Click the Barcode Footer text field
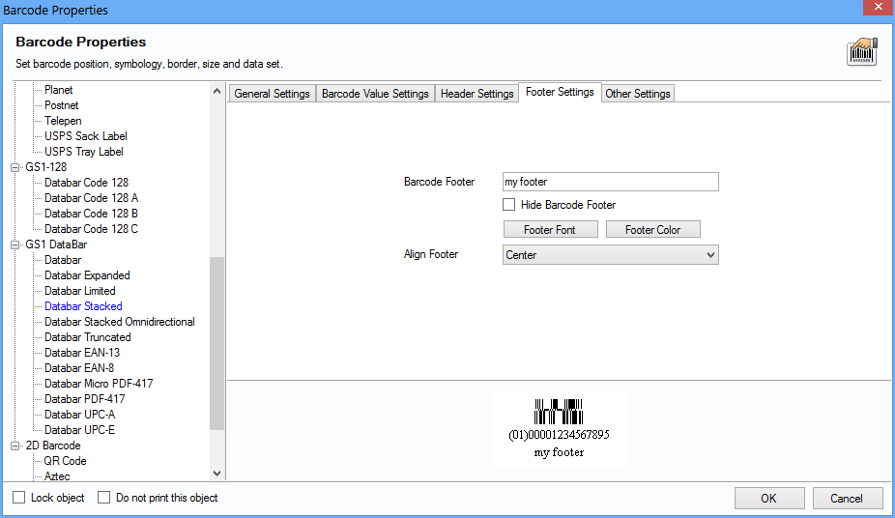This screenshot has height=518, width=895. (610, 182)
